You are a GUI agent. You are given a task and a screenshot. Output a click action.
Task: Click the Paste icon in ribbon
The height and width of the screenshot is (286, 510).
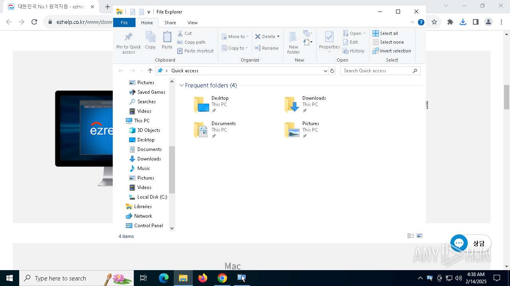[x=167, y=41]
